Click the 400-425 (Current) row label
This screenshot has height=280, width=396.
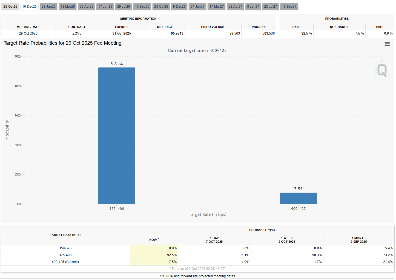[65, 262]
